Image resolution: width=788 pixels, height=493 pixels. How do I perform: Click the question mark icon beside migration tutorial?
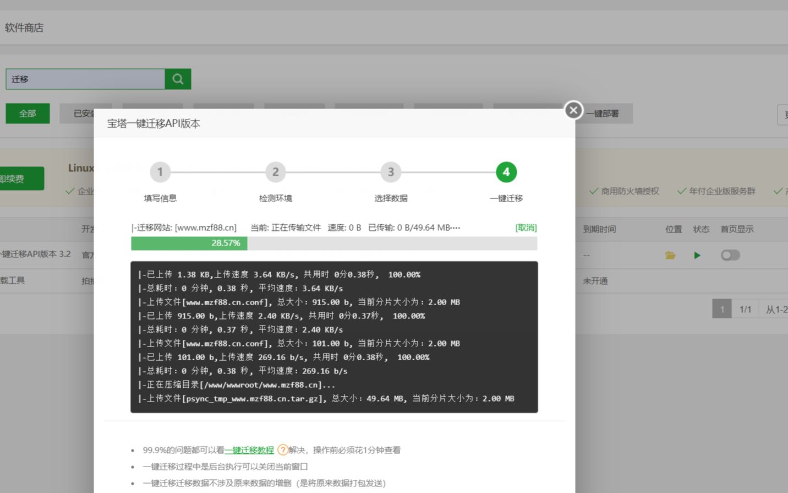point(282,450)
